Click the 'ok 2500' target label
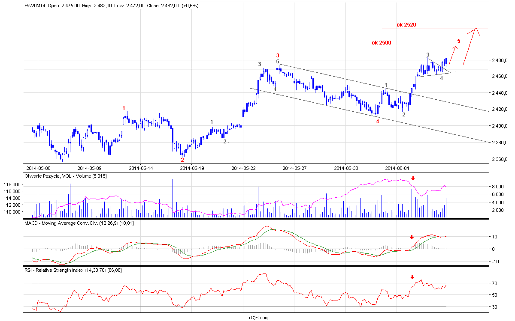Viewport: 515px width, 321px height. [x=381, y=43]
